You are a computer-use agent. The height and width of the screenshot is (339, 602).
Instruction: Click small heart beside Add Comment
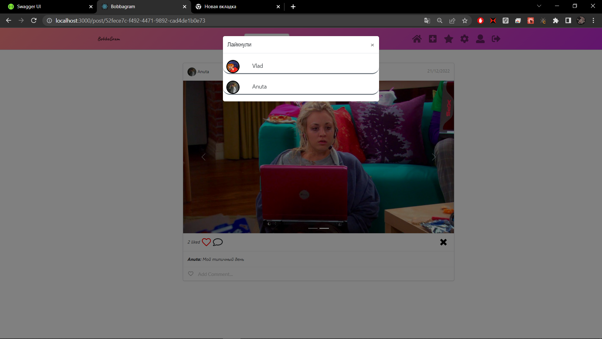tap(191, 274)
